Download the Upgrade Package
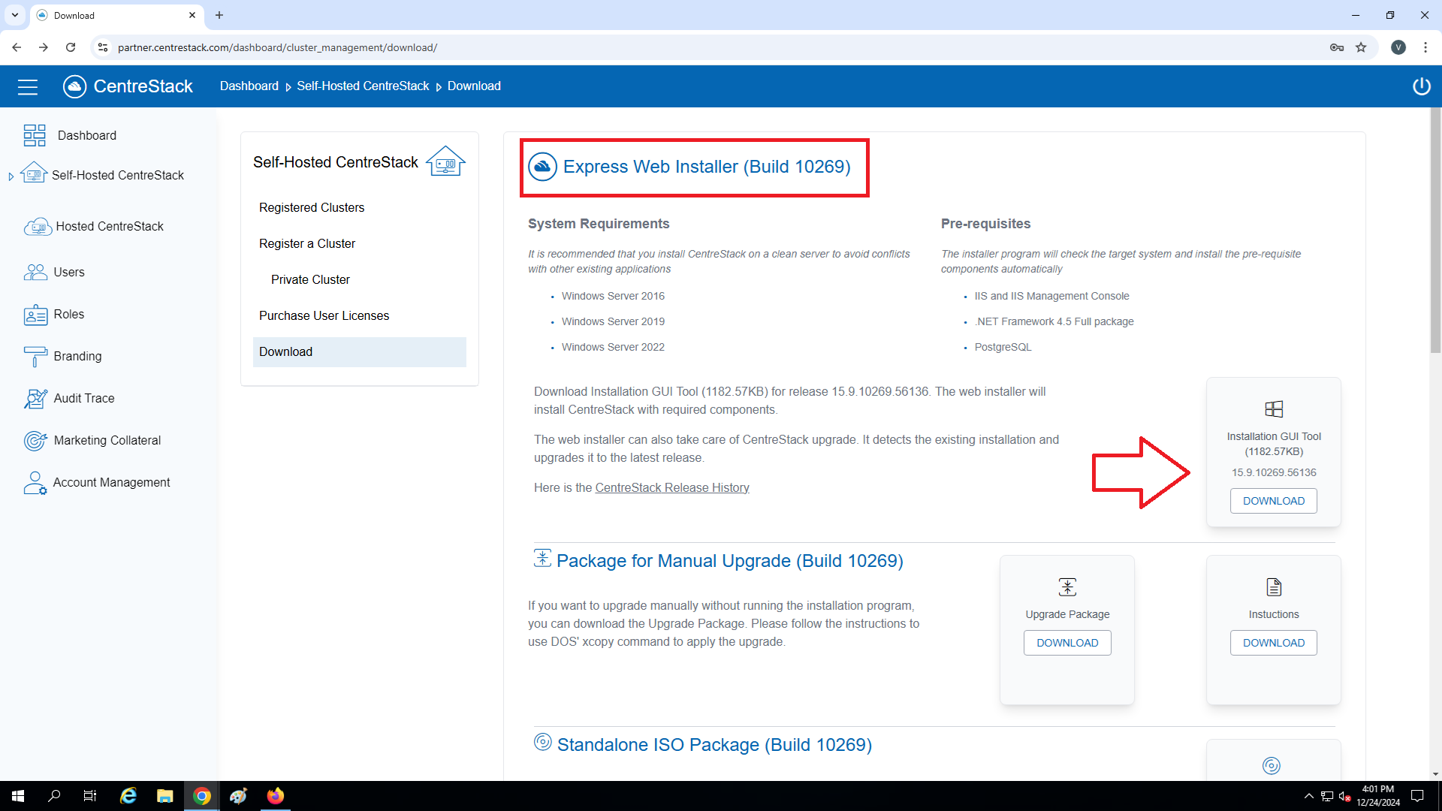This screenshot has height=811, width=1442. click(1067, 643)
